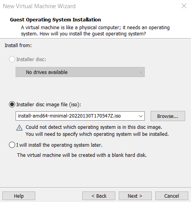Click "Installer disc image file (iso):" label text

(x=49, y=105)
